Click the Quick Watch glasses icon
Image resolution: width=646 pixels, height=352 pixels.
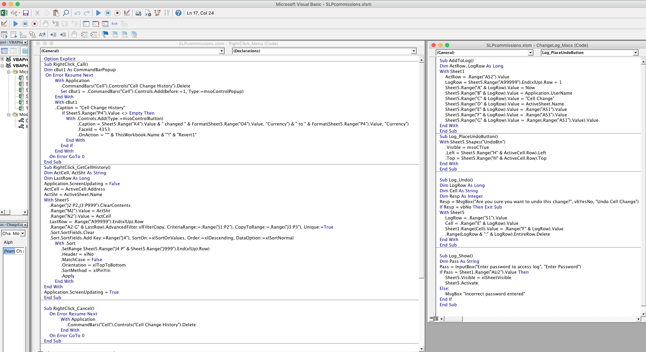tap(115, 24)
